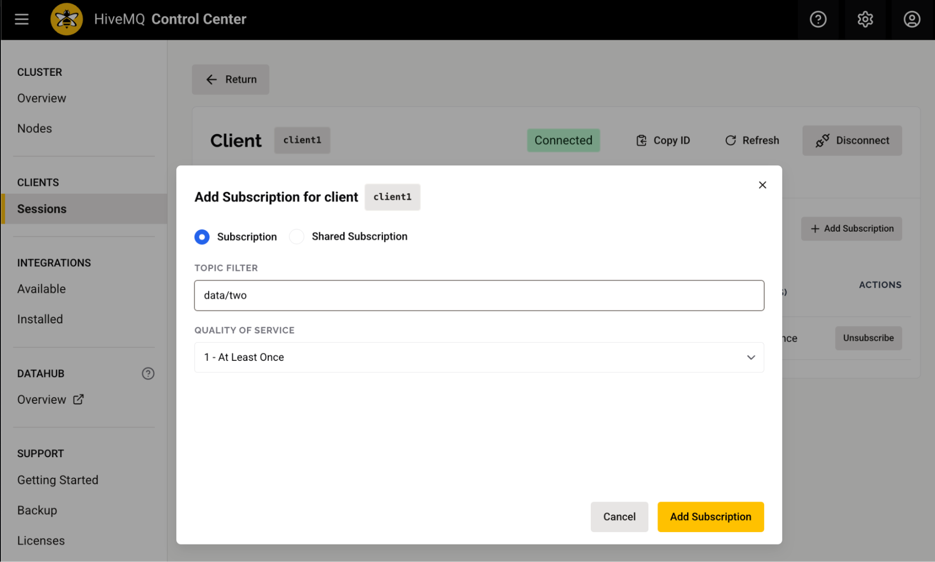This screenshot has width=935, height=562.
Task: Open Backup in the sidebar
Action: pos(37,510)
